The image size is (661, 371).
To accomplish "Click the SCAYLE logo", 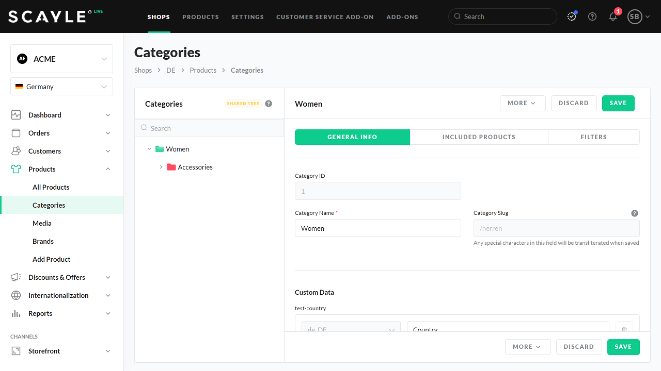I will click(x=48, y=16).
